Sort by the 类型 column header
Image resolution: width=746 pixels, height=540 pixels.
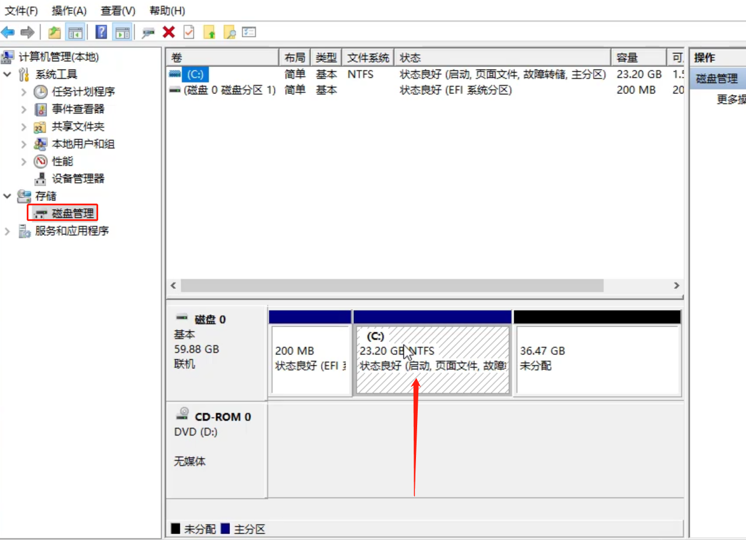pos(327,57)
